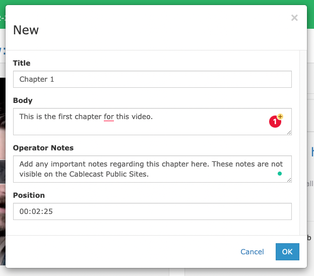Click the 'New' dialog heading
Viewport: 314px width, 276px height.
pos(26,30)
